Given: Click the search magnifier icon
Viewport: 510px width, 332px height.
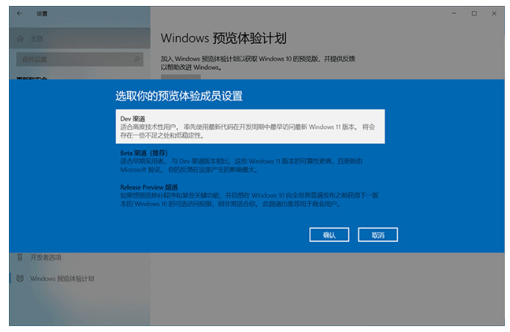Looking at the screenshot, I should coord(137,58).
